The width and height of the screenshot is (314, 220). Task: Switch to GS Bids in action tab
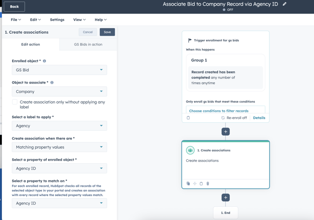(x=88, y=45)
